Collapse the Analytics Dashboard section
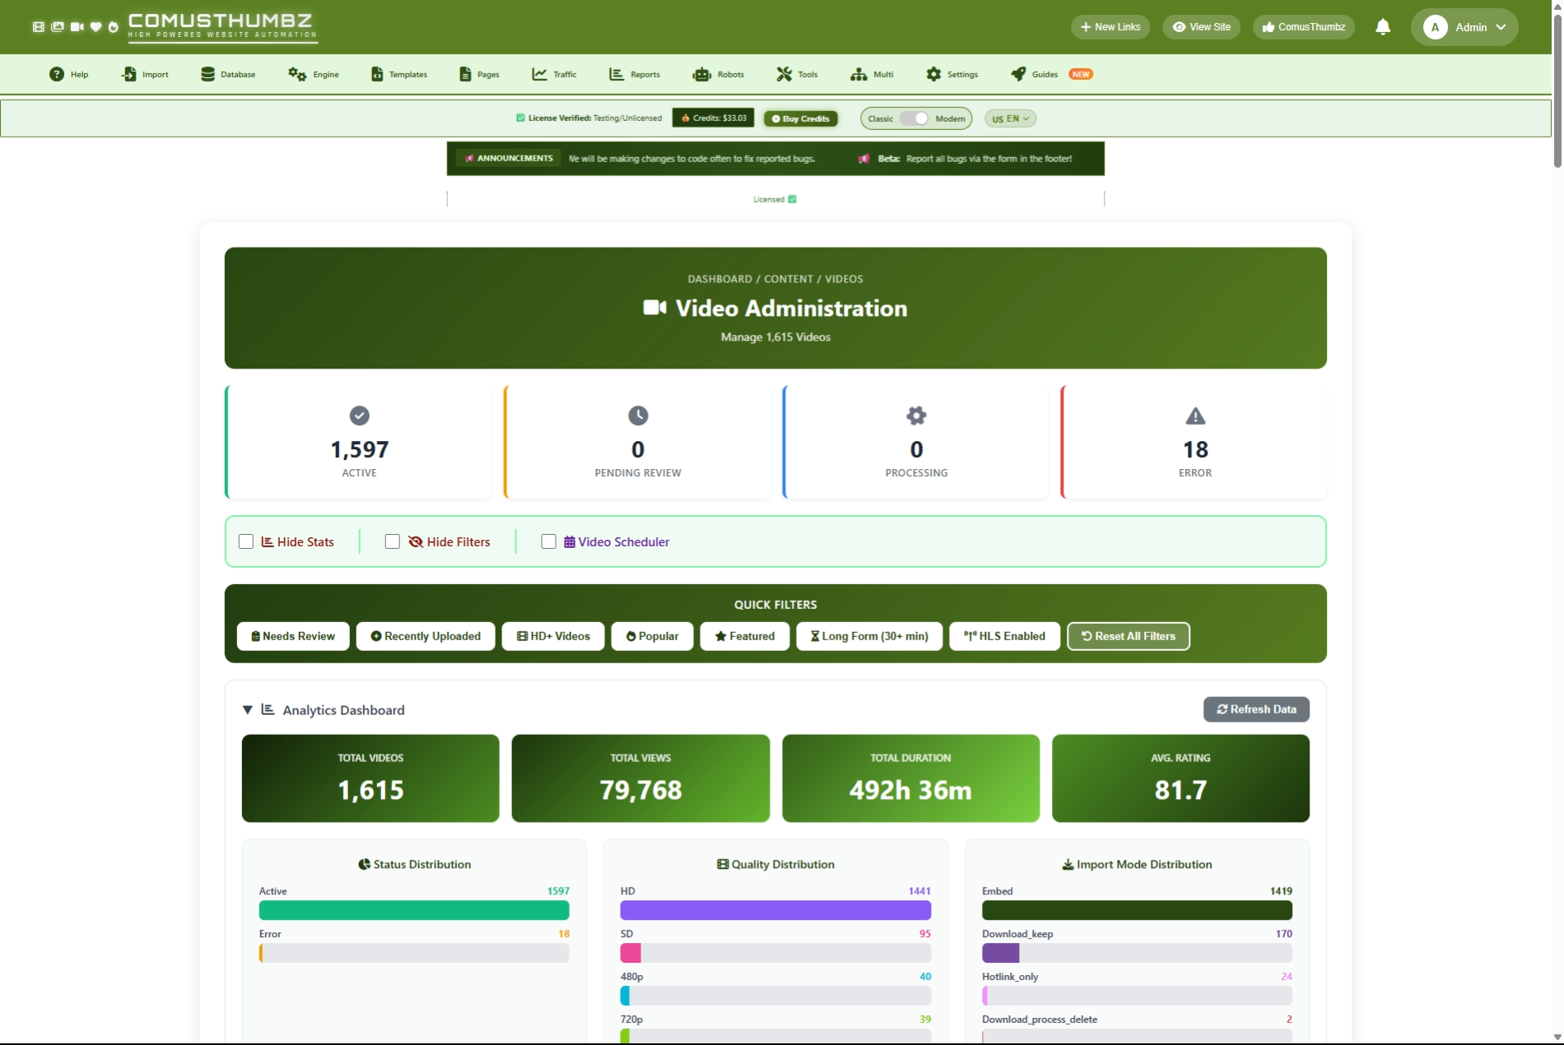 (x=247, y=709)
